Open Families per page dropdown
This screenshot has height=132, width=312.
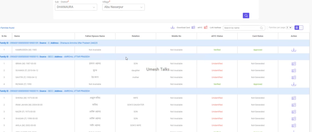tap(289, 28)
